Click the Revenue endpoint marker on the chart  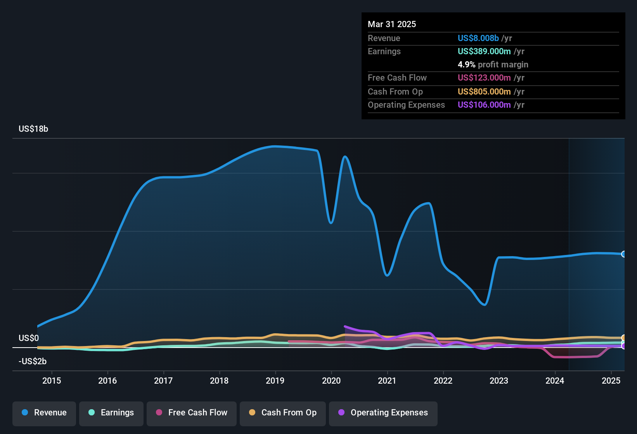[624, 254]
